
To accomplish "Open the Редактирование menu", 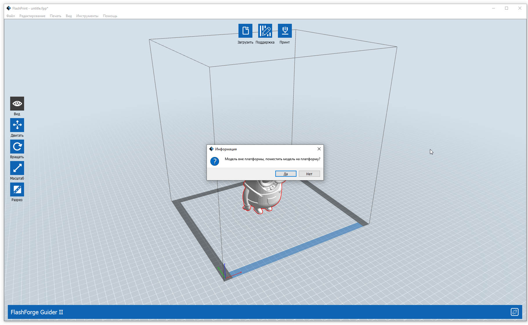I will click(32, 16).
